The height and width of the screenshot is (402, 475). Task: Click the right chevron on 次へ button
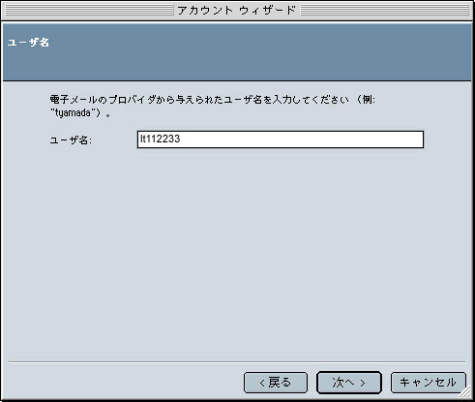click(x=363, y=384)
